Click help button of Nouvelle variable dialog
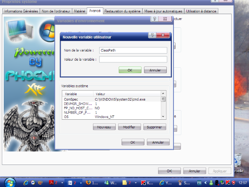249x187 pixels. click(152, 35)
